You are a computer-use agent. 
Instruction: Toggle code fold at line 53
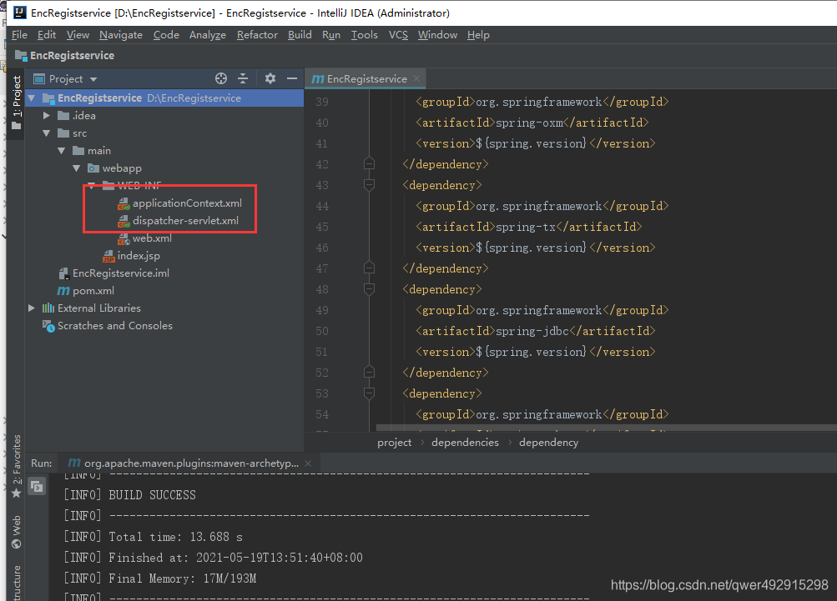click(369, 393)
